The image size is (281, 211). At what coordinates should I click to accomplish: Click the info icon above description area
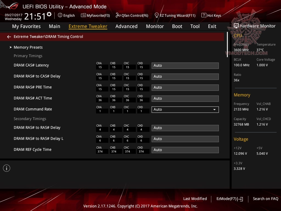point(7,168)
